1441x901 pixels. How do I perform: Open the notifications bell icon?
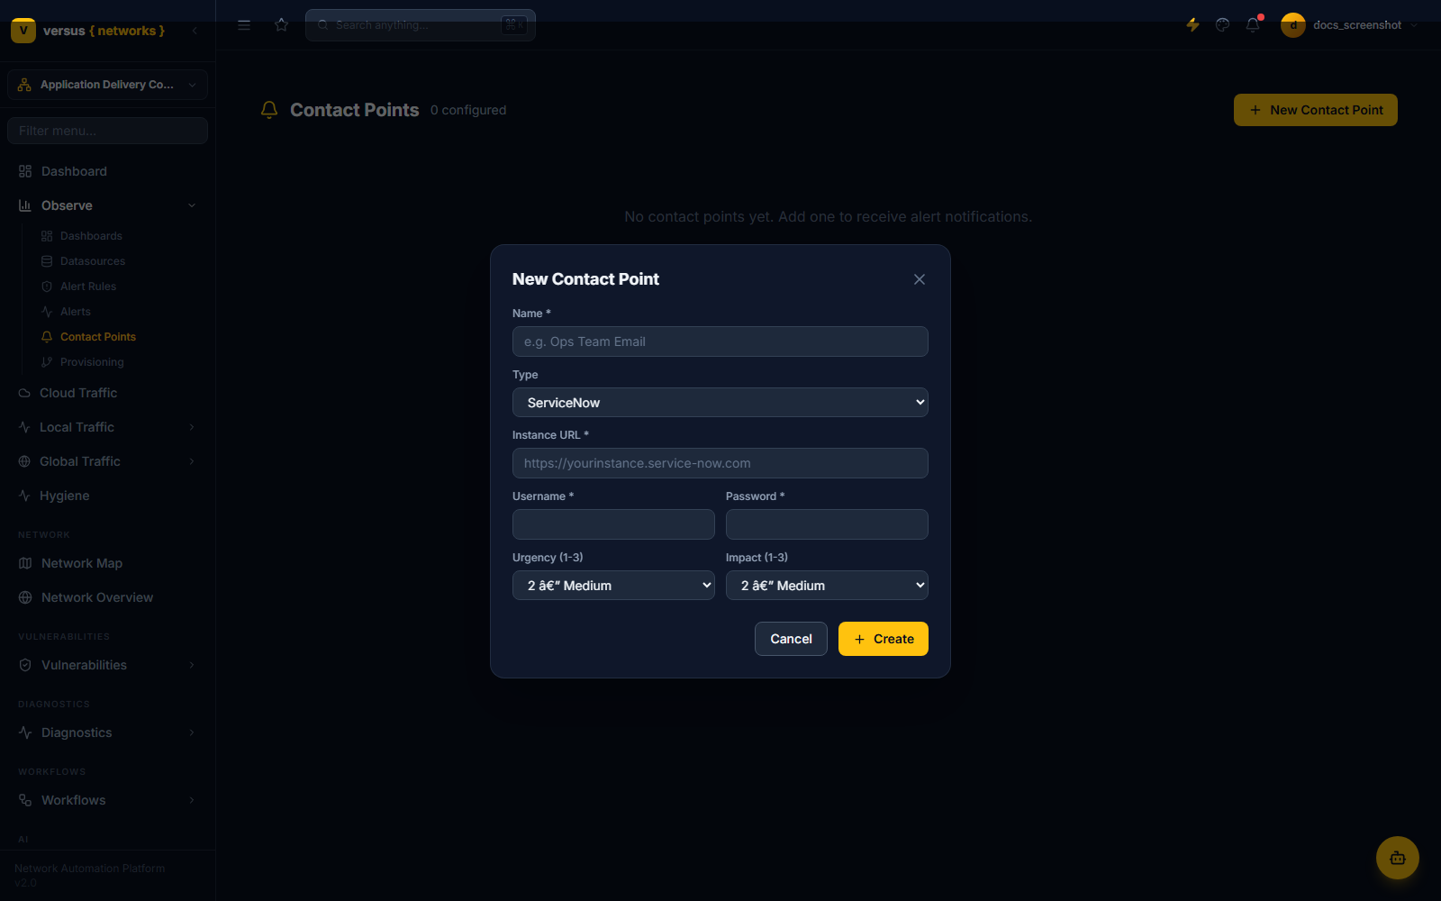click(1253, 25)
